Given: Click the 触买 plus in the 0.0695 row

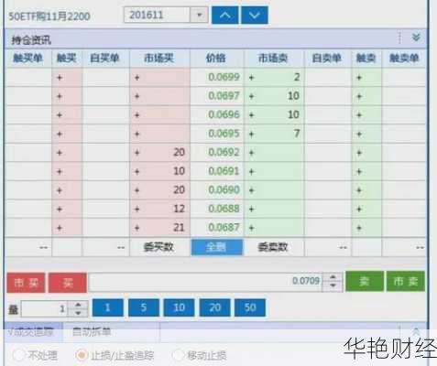Looking at the screenshot, I should pos(60,134).
